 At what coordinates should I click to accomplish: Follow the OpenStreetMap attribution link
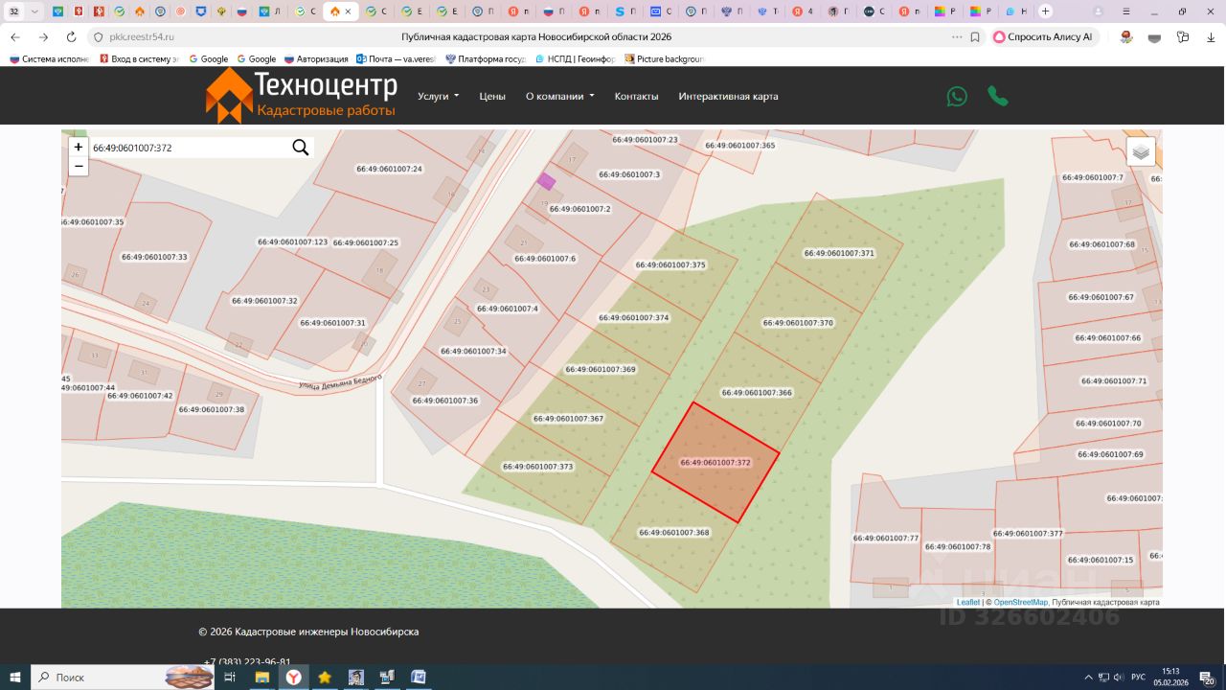1020,602
